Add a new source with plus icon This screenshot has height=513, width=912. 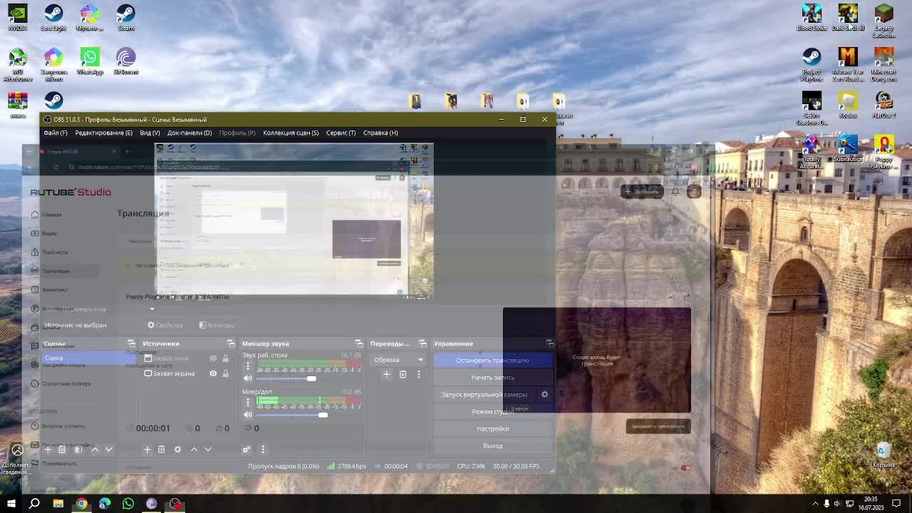pos(147,450)
